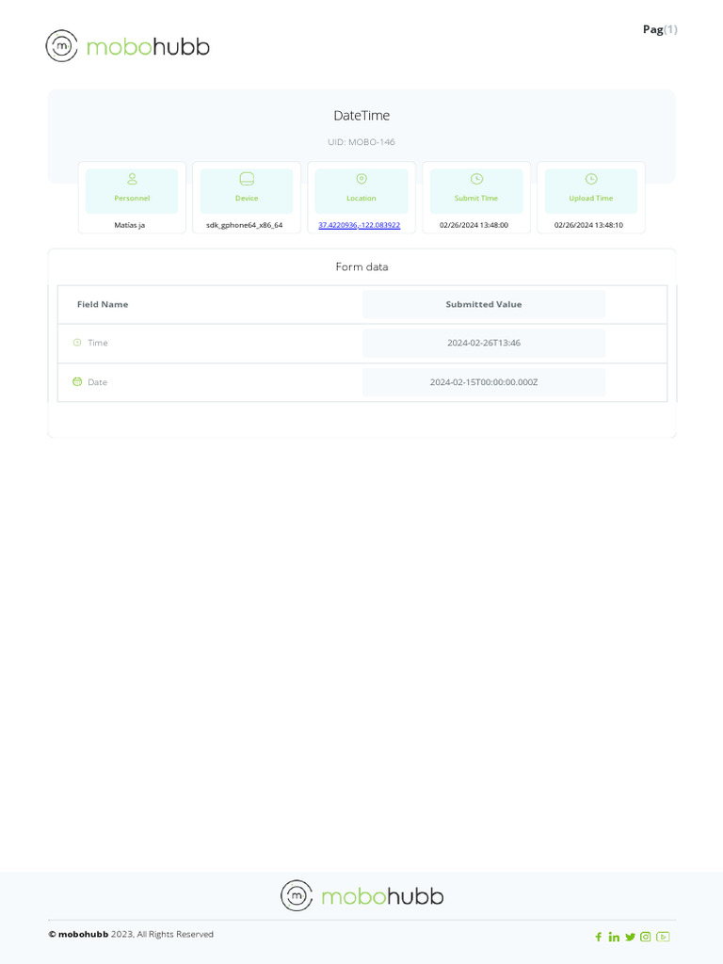Open the Facebook icon in the footer
Image resolution: width=723 pixels, height=964 pixels.
coord(598,937)
